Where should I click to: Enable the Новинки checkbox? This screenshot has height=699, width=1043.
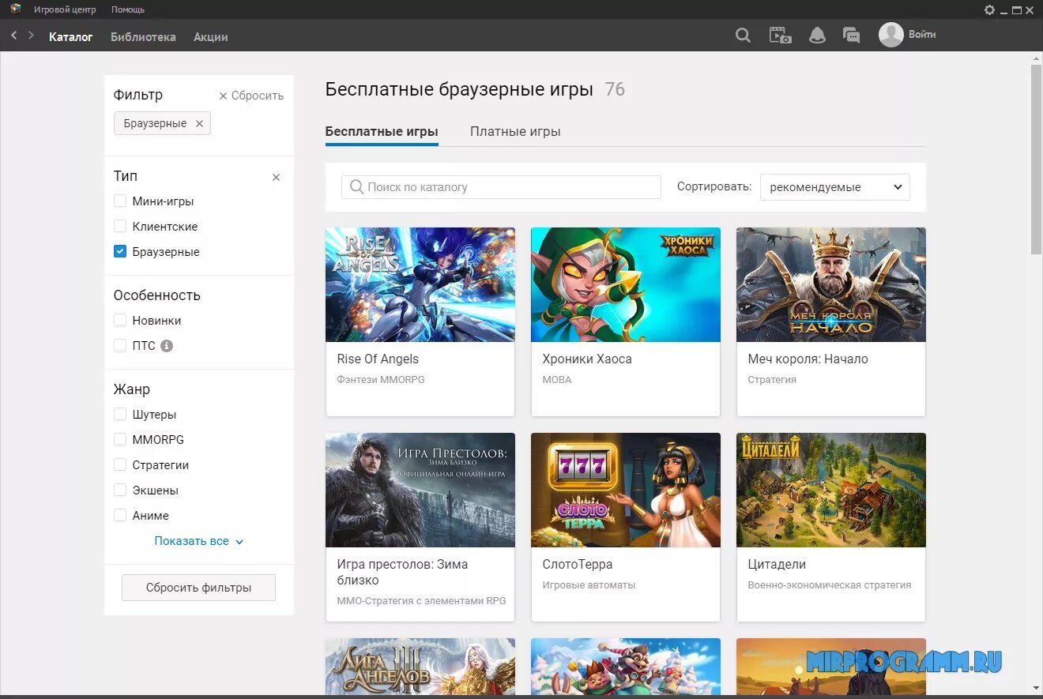[120, 321]
